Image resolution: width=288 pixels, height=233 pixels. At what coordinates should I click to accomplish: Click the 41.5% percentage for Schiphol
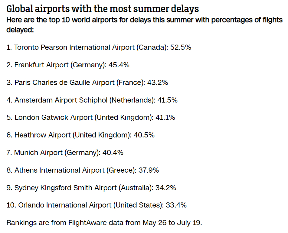click(x=167, y=100)
